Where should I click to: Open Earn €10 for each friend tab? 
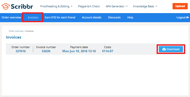60,17
